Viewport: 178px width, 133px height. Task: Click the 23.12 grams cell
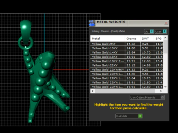[x=132, y=65]
